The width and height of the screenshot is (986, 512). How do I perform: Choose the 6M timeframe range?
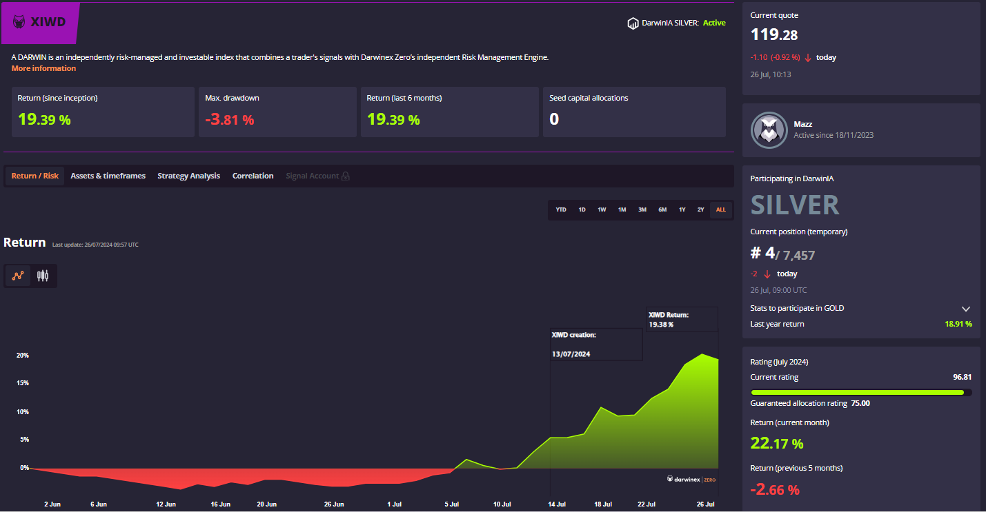(662, 210)
